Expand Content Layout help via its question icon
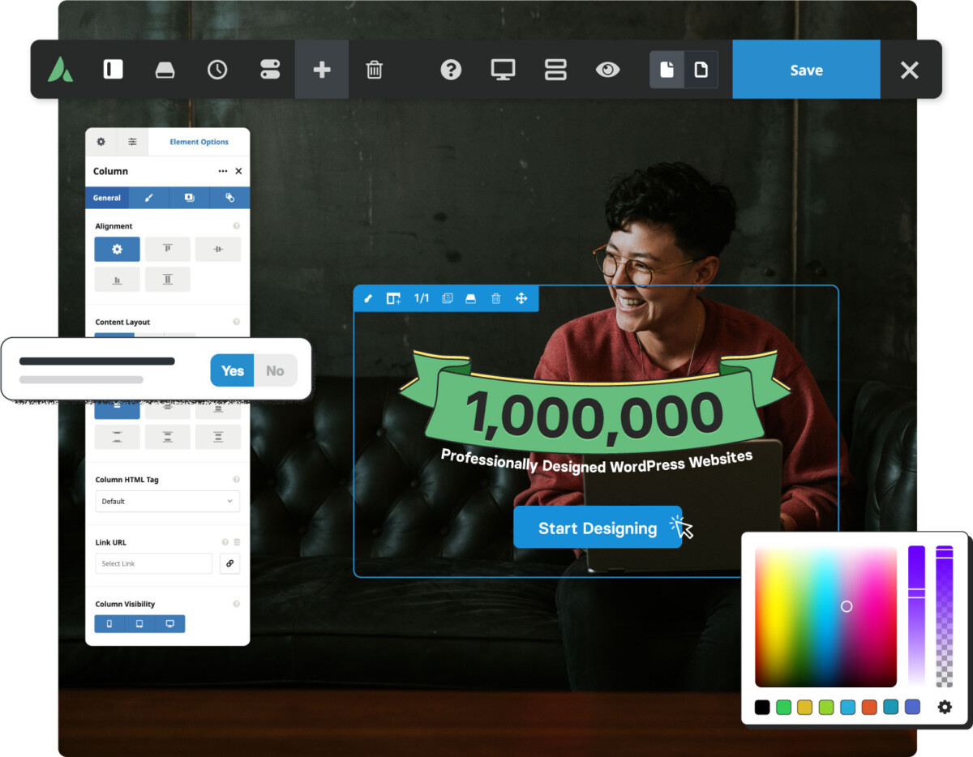This screenshot has width=973, height=757. [236, 322]
